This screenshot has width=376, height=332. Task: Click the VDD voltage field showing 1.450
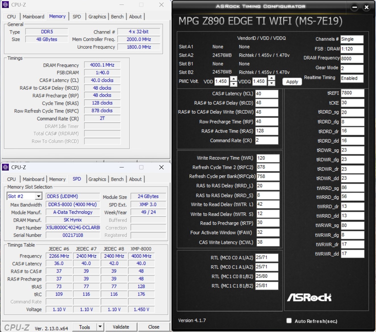pos(222,81)
